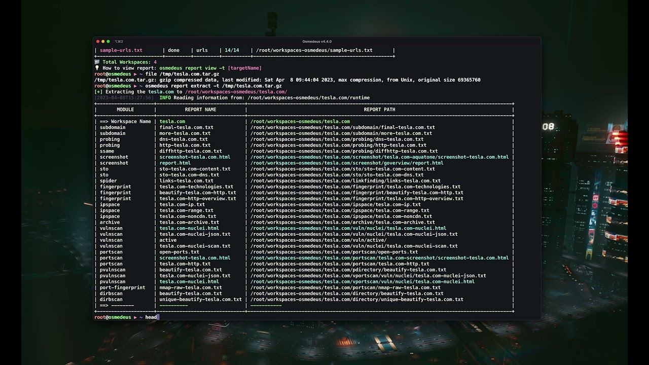Click the 'Total Workspaces: 4' line
Screen dimensions: 649x365
coord(130,62)
